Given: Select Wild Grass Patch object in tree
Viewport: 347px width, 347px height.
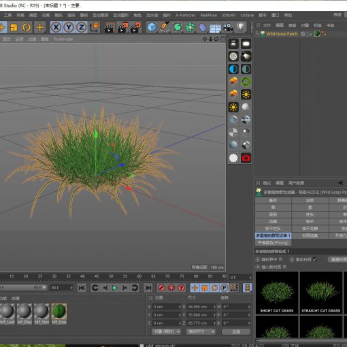Looking at the screenshot, I should click(282, 34).
